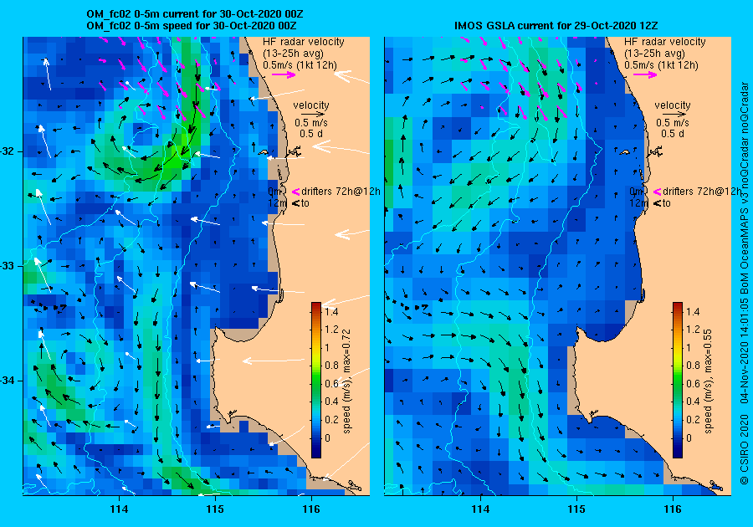Click 'HF radar velocity' label in right map
The image size is (753, 527).
(665, 42)
